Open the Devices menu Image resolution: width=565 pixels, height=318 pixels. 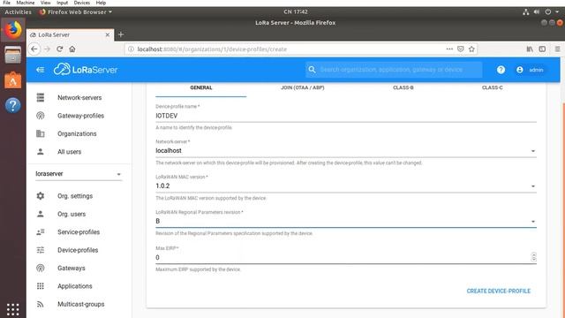[82, 3]
